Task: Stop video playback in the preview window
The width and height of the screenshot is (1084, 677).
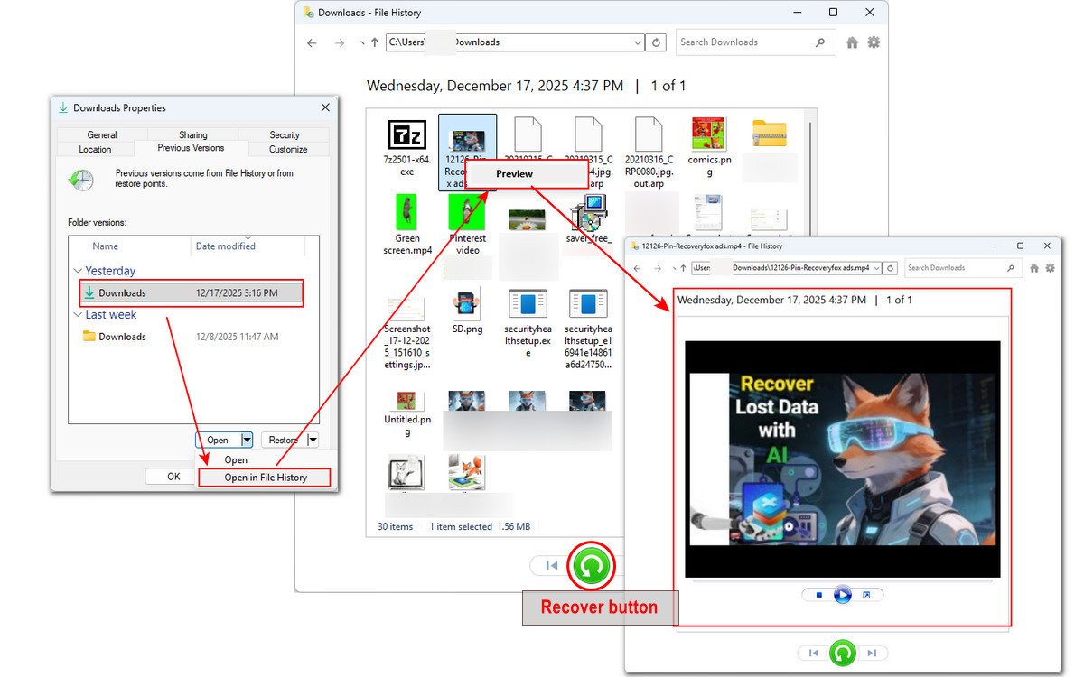Action: [818, 594]
